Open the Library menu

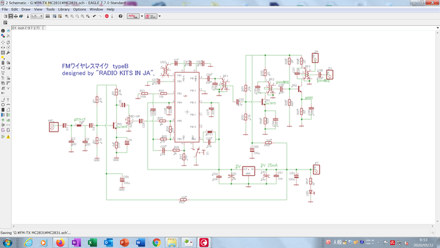click(x=64, y=10)
